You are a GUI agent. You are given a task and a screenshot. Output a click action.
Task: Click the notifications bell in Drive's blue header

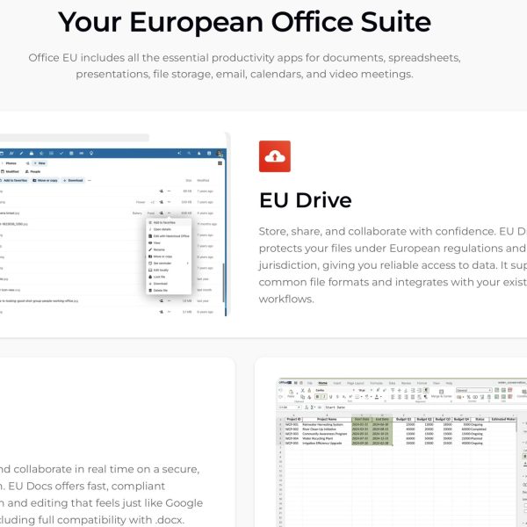[199, 153]
